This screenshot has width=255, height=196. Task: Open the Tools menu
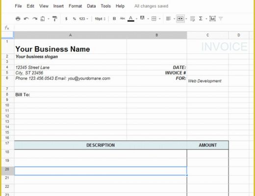[x=105, y=6]
